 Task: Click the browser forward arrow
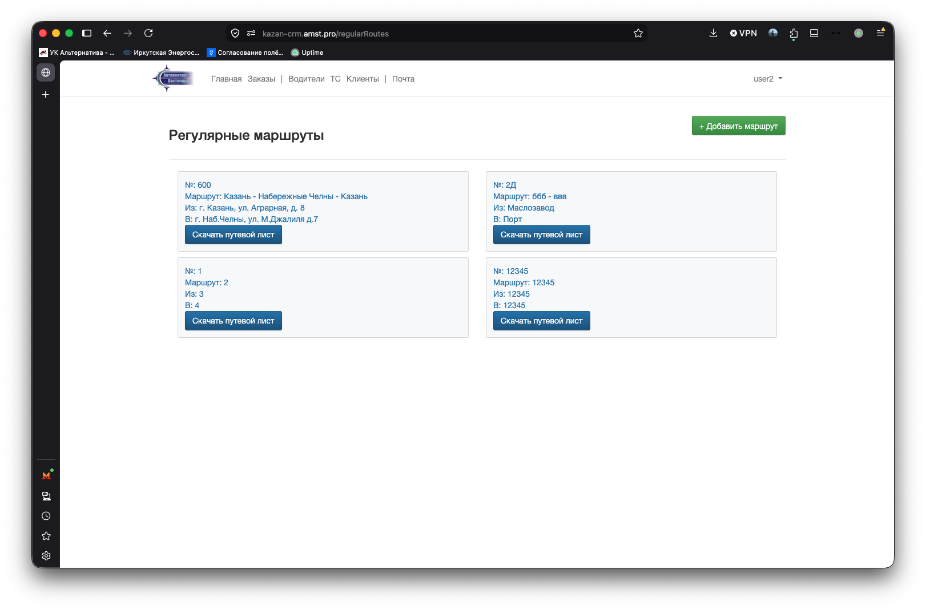[x=128, y=33]
